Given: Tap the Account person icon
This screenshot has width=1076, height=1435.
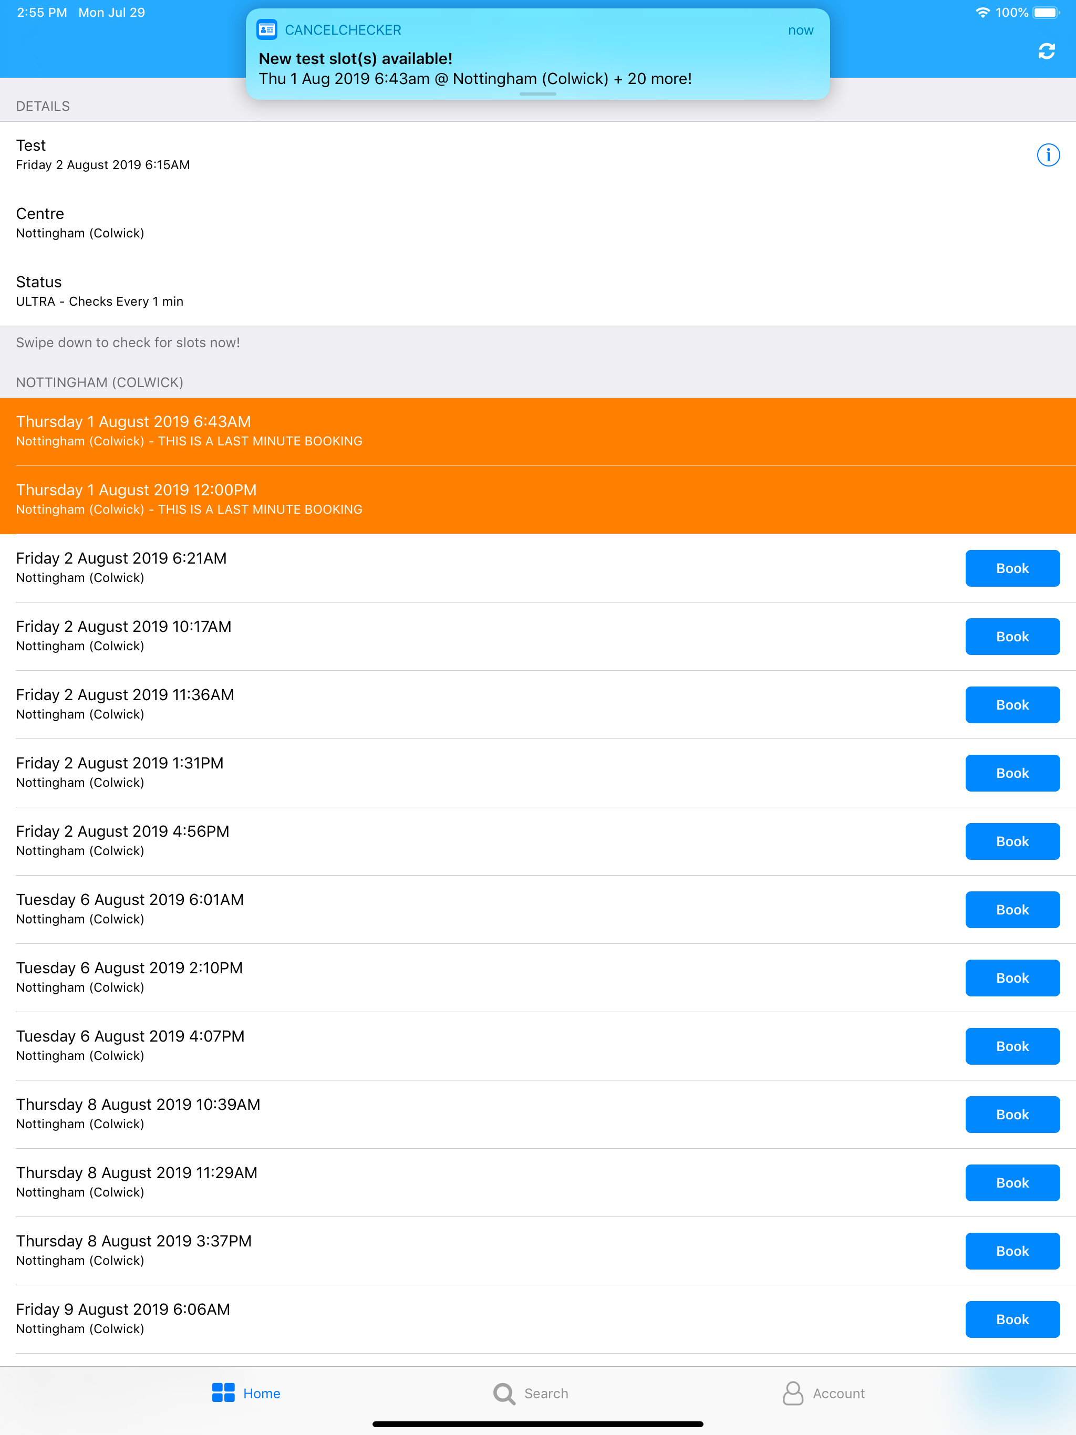Looking at the screenshot, I should (792, 1393).
